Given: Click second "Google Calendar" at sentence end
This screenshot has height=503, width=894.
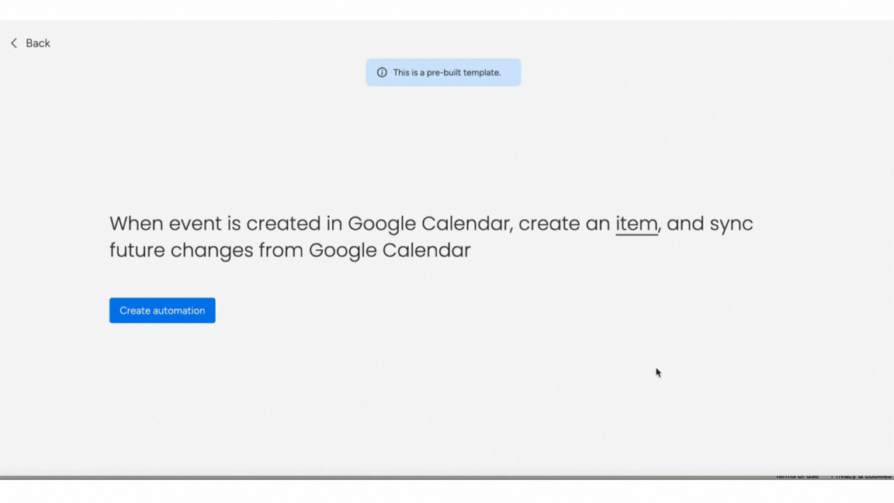Looking at the screenshot, I should click(x=390, y=251).
